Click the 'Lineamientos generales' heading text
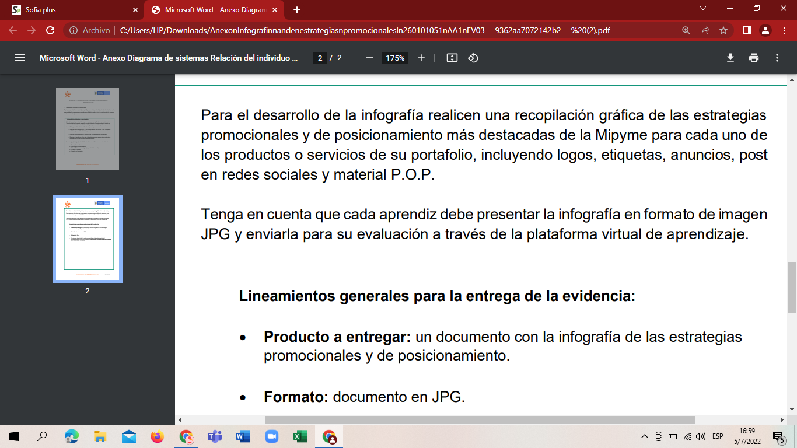Image resolution: width=797 pixels, height=448 pixels. click(437, 296)
